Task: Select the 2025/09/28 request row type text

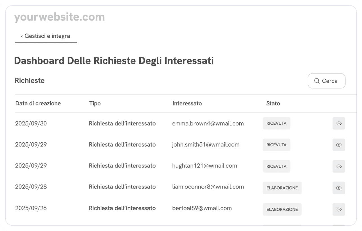Action: 122,187
